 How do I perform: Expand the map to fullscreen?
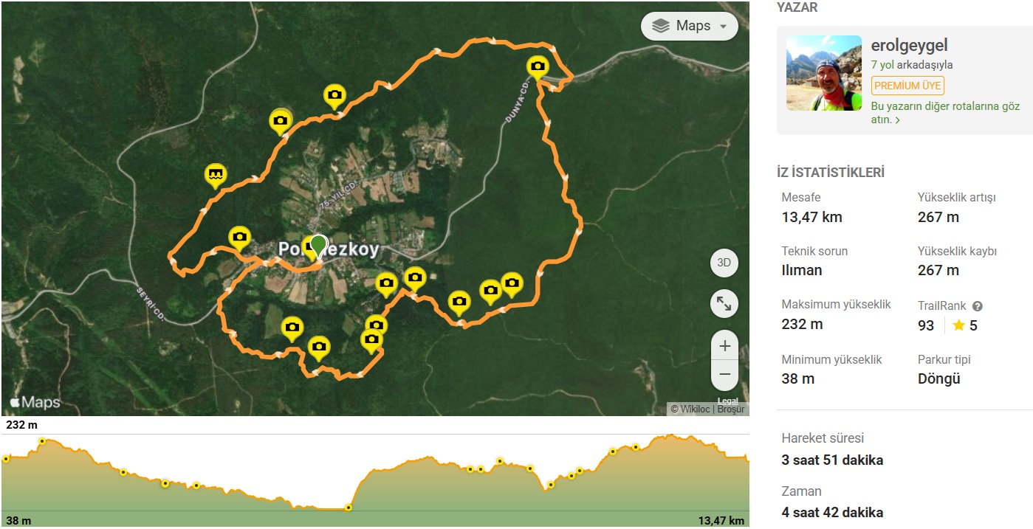tap(724, 303)
